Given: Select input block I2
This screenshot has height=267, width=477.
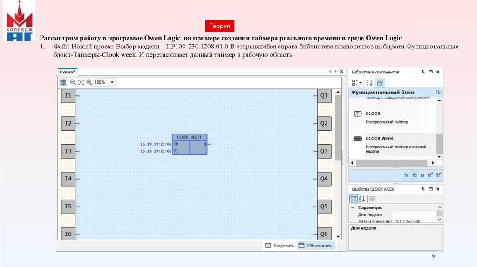Looking at the screenshot, I should (x=68, y=123).
